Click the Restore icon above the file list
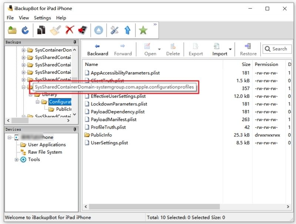 [248, 48]
